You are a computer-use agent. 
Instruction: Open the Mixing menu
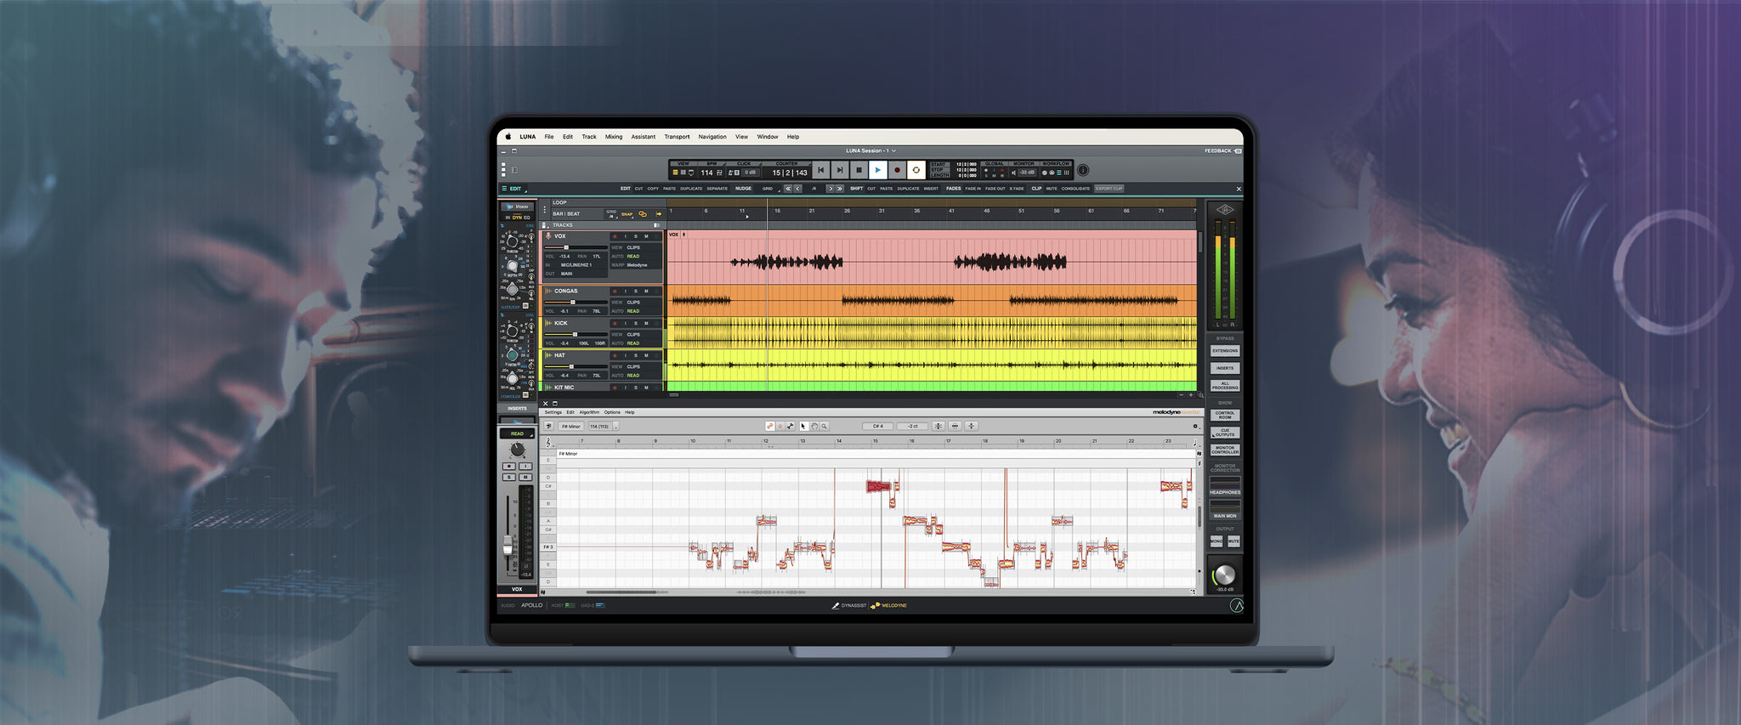pyautogui.click(x=614, y=137)
